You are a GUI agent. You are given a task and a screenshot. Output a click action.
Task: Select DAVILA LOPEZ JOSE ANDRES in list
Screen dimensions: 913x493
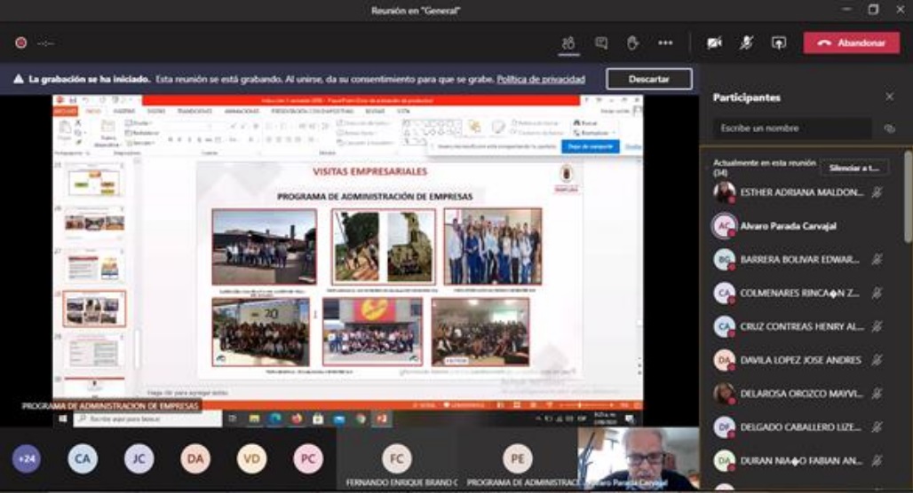(799, 360)
